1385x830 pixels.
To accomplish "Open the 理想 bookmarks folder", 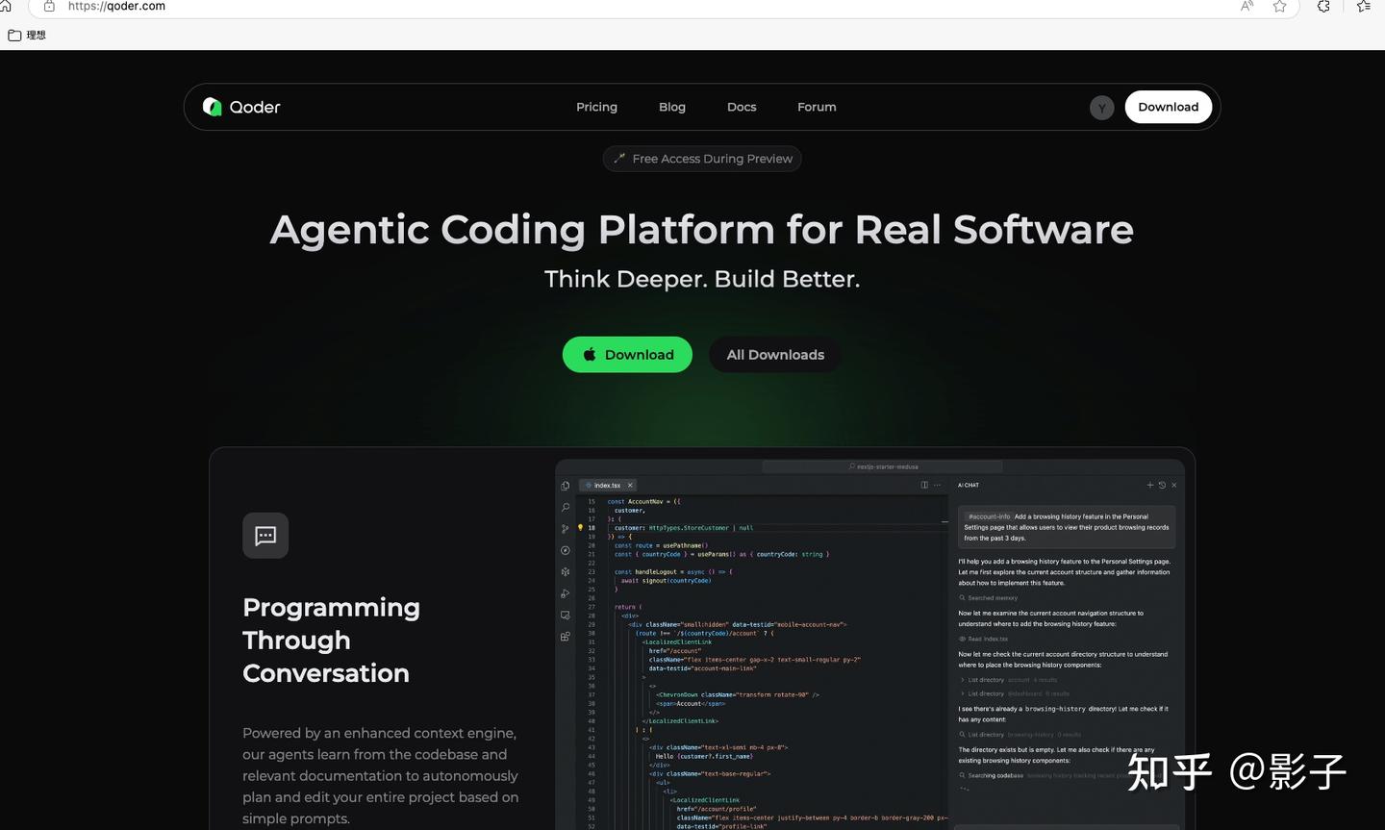I will click(x=27, y=36).
